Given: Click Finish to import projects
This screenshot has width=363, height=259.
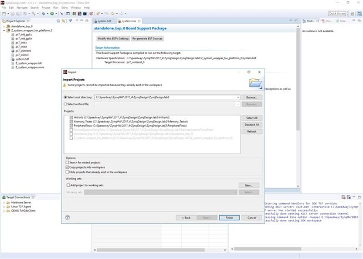Looking at the screenshot, I should [x=229, y=217].
